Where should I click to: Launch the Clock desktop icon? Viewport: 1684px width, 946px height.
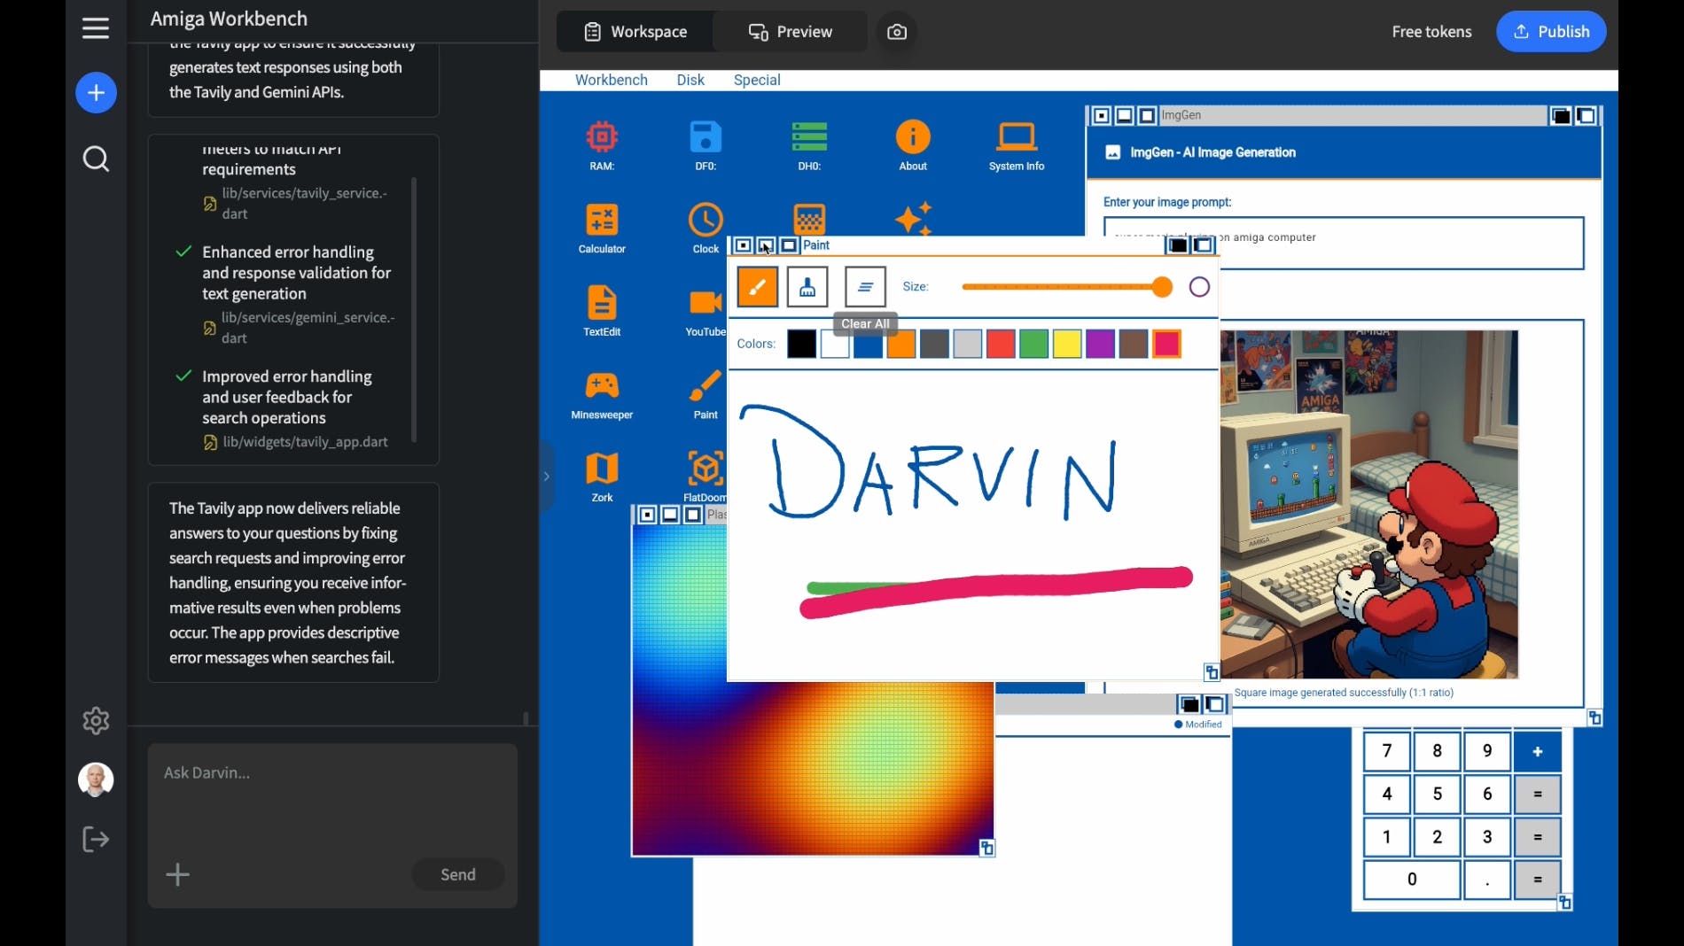[706, 228]
